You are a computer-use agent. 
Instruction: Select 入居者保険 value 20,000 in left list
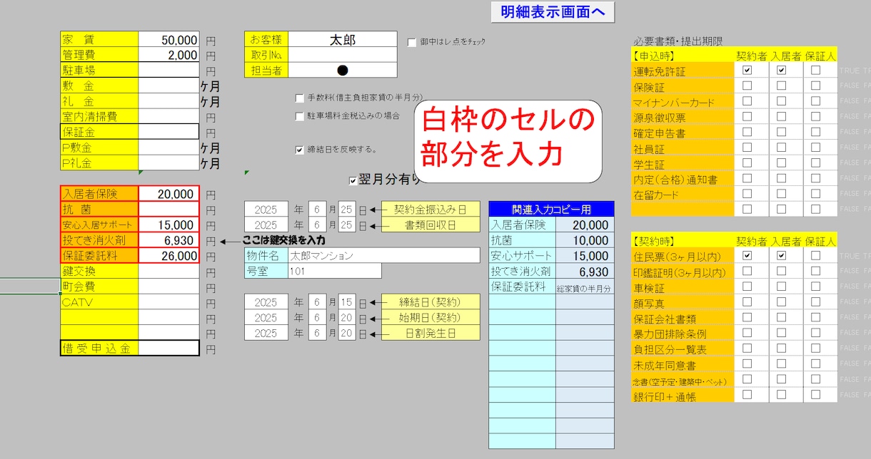tap(169, 194)
